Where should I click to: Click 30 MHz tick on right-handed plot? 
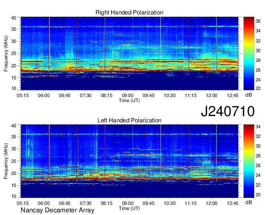click(x=14, y=41)
